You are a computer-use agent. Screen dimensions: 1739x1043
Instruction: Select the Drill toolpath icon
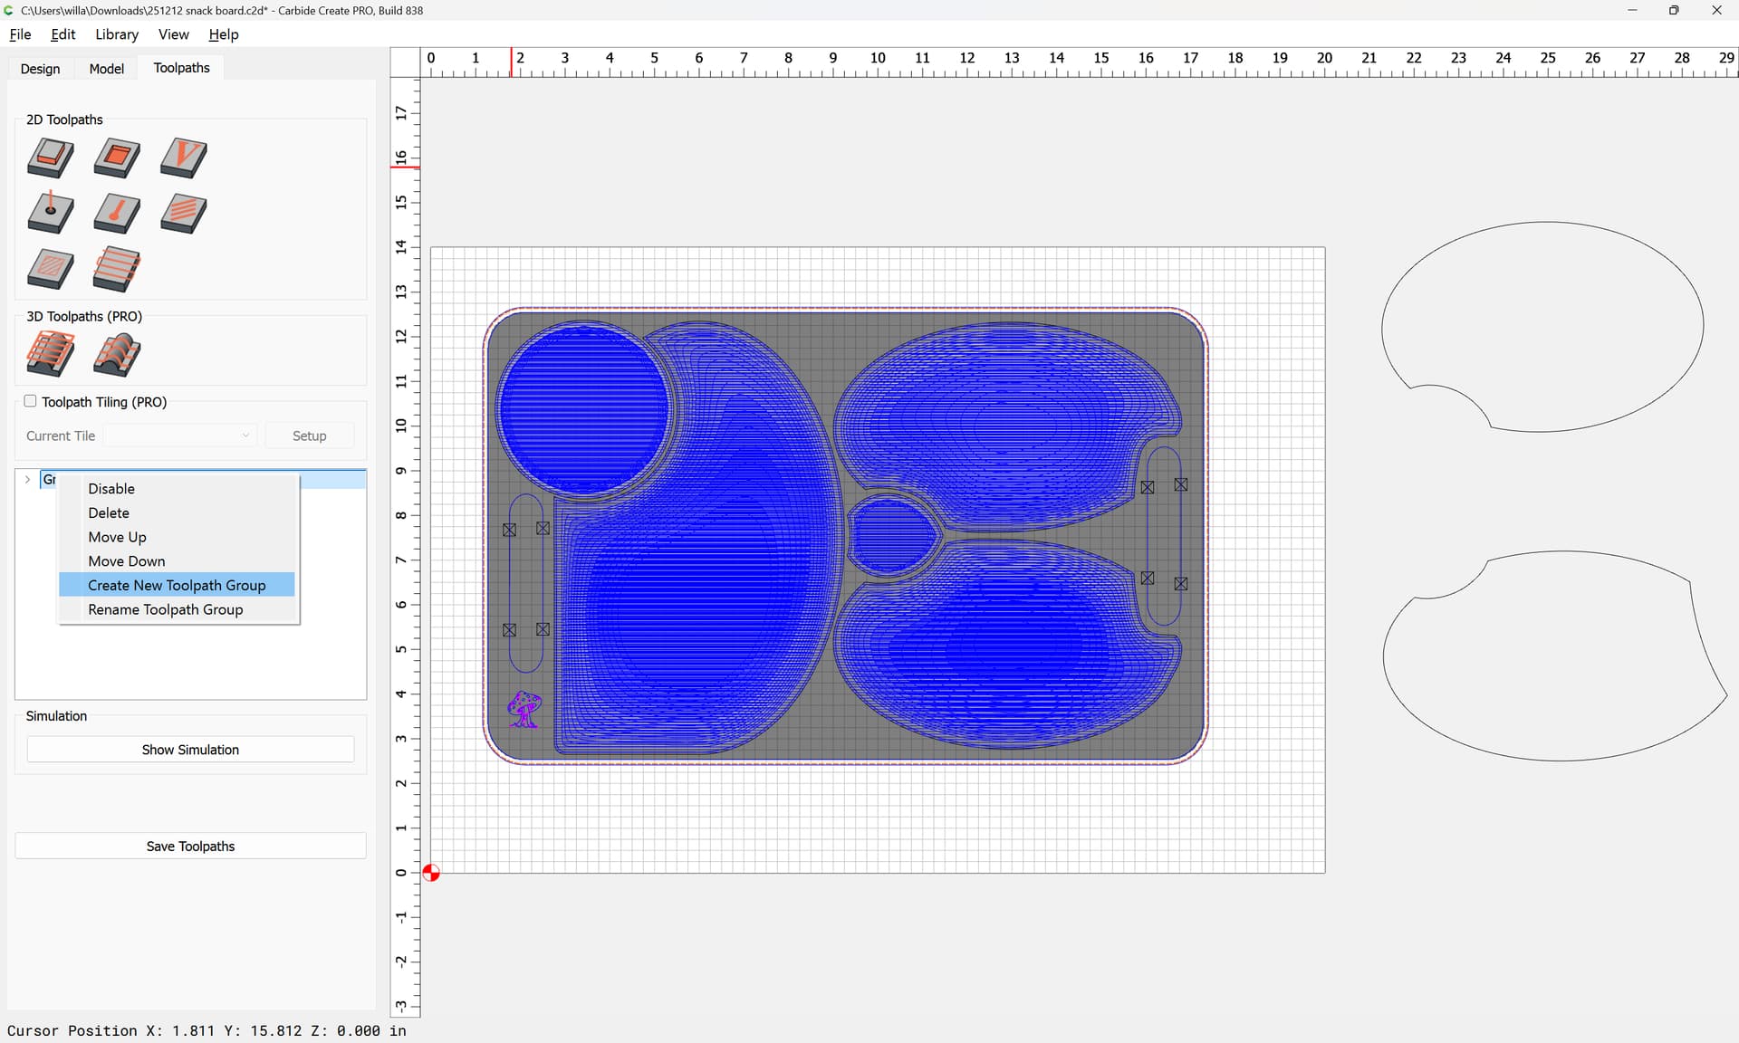[x=51, y=214]
